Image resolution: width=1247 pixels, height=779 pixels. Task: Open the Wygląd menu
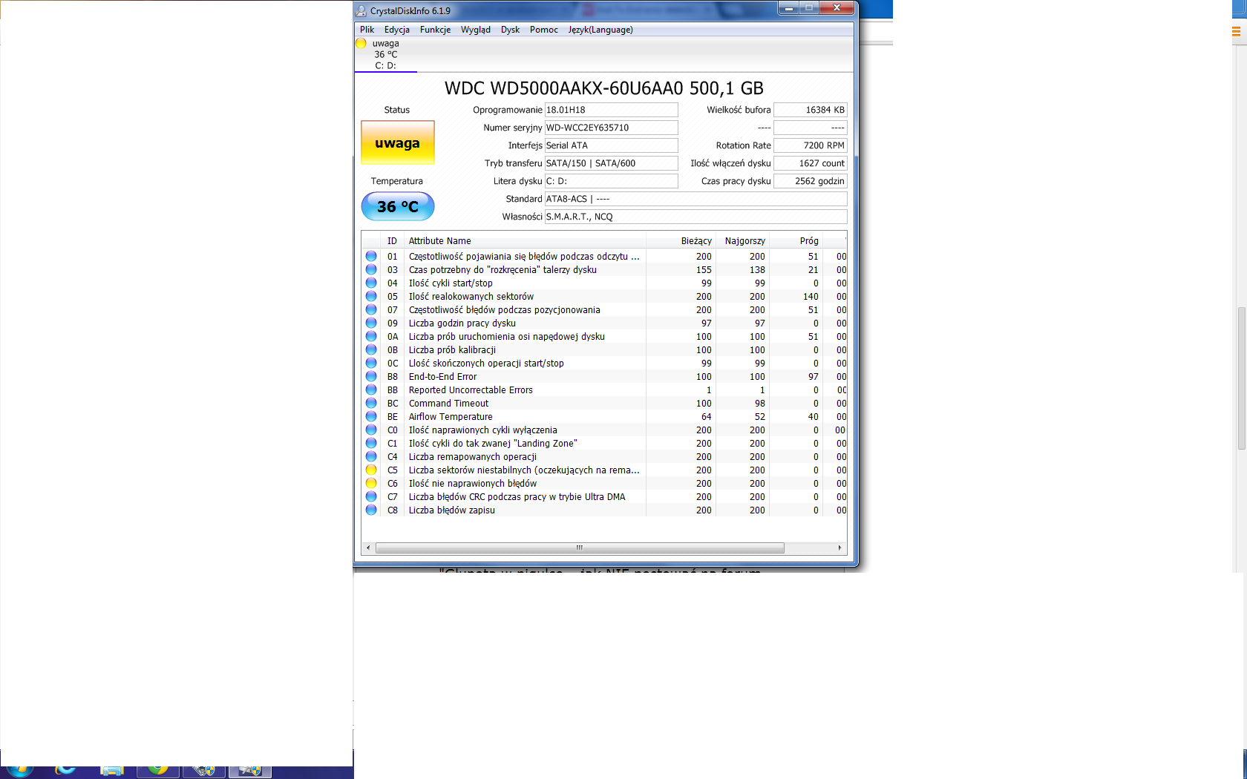point(476,30)
